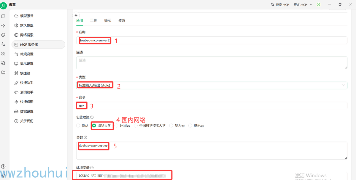Open 关于我们 page
This screenshot has height=180, width=356.
38,121
